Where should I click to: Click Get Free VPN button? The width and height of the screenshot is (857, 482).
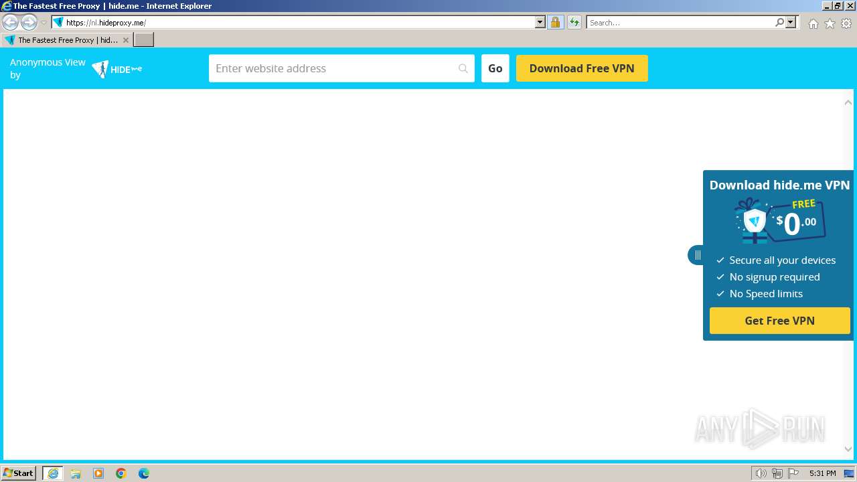779,321
